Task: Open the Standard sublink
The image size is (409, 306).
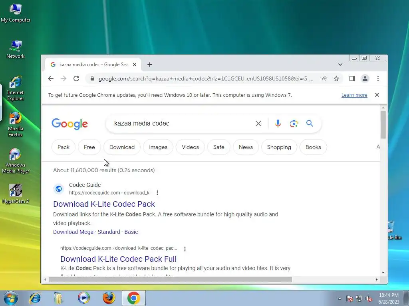Action: coord(109,232)
